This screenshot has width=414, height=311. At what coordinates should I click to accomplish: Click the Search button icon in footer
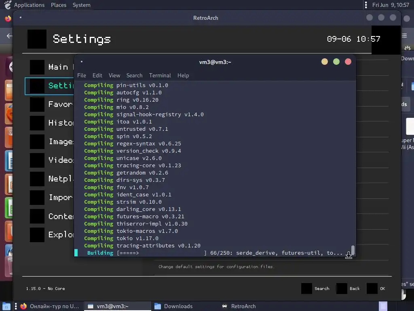coord(306,288)
